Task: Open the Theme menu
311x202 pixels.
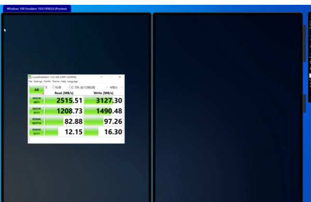Action: pos(56,81)
